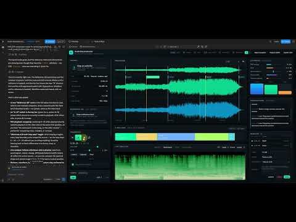
Task: Click the green bar in right panel chart
Action: tap(271, 90)
